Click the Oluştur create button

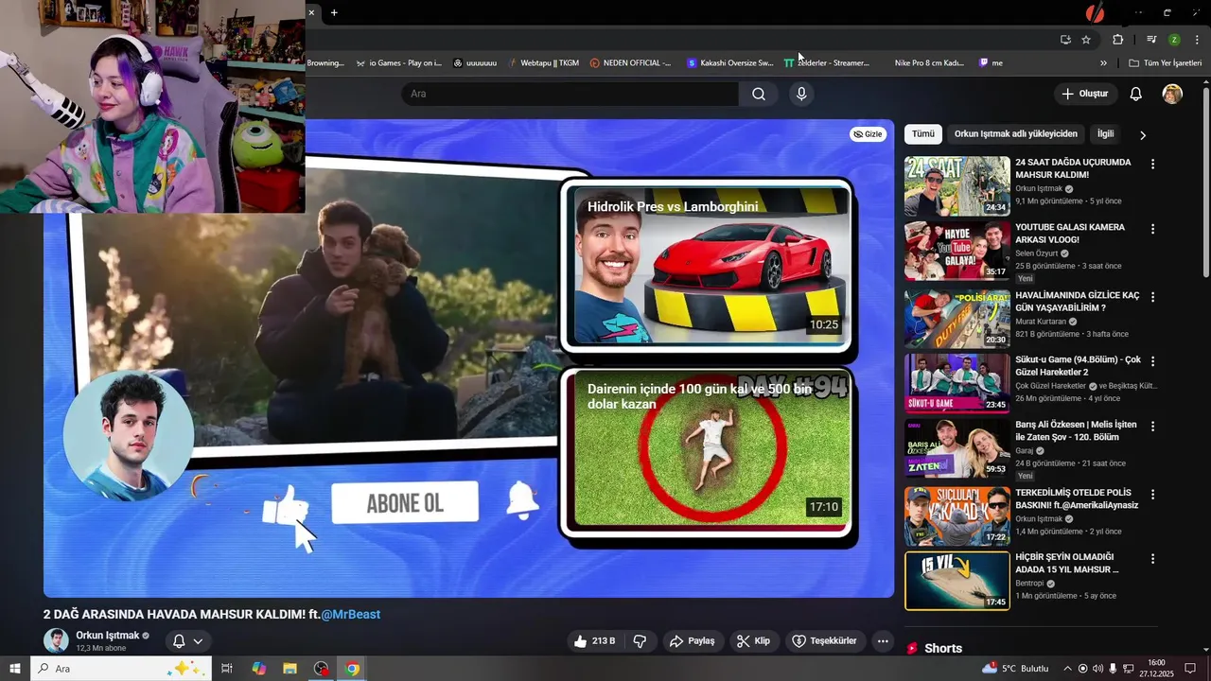(1085, 94)
